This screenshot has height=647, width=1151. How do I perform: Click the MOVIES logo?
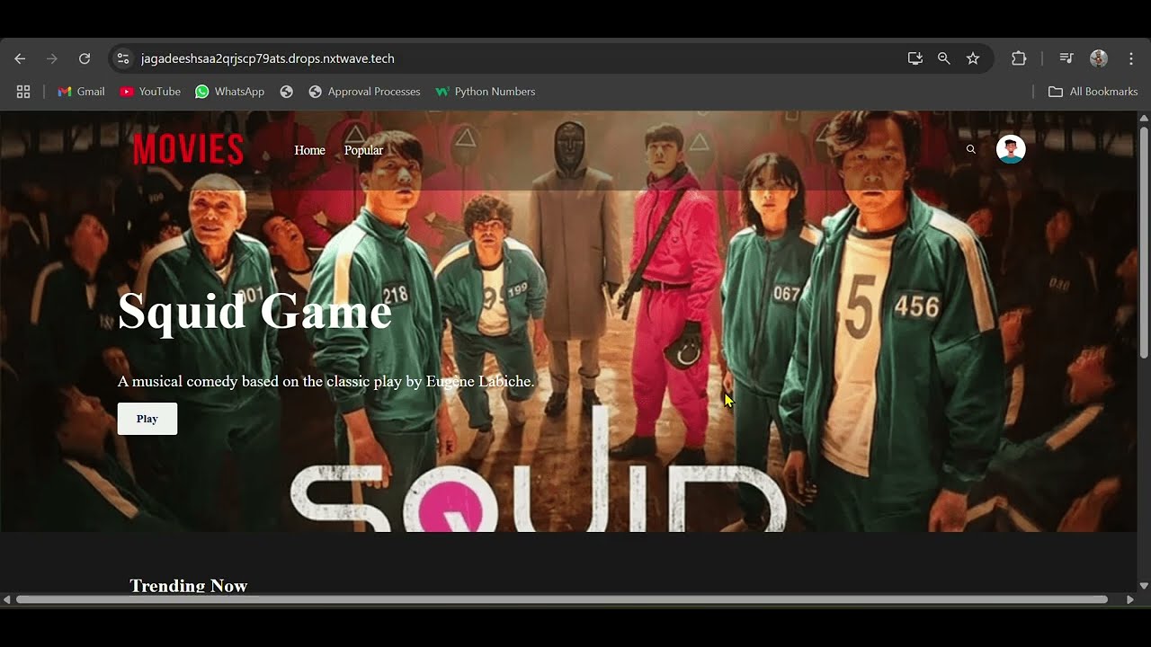pyautogui.click(x=188, y=149)
